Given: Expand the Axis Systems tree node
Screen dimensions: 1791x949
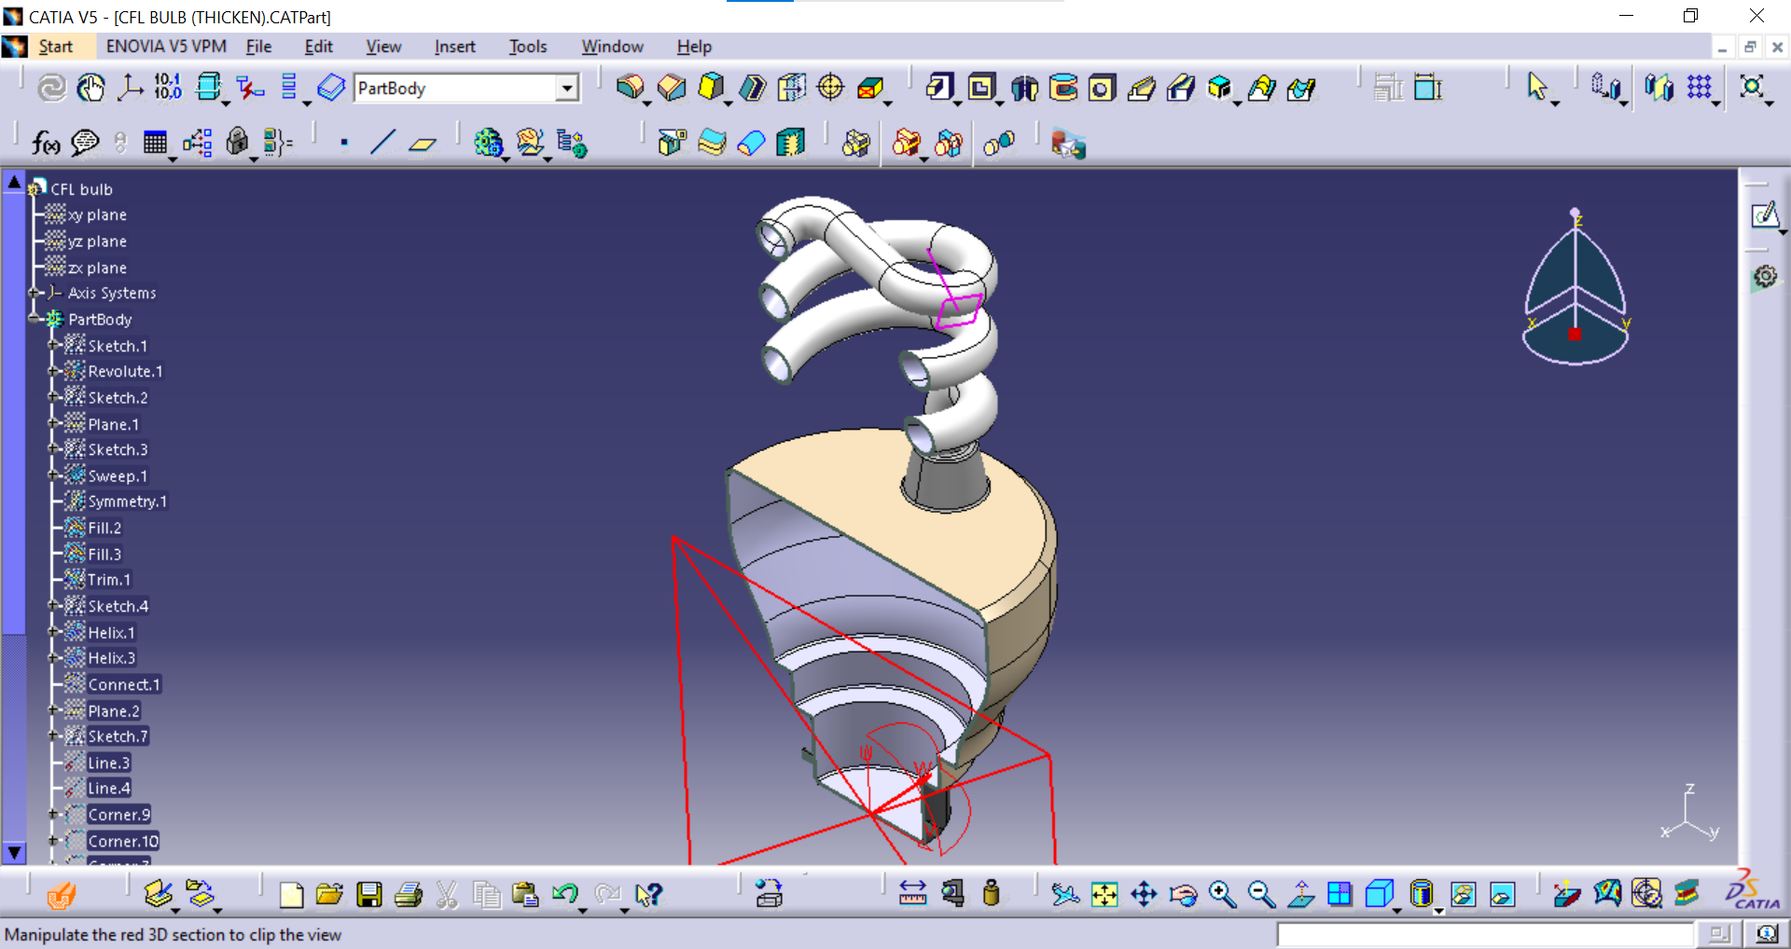Looking at the screenshot, I should pyautogui.click(x=35, y=293).
